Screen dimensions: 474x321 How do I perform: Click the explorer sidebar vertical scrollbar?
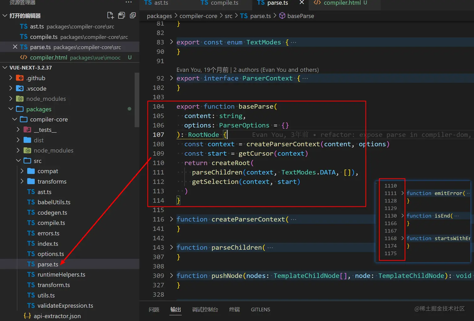coord(137,100)
